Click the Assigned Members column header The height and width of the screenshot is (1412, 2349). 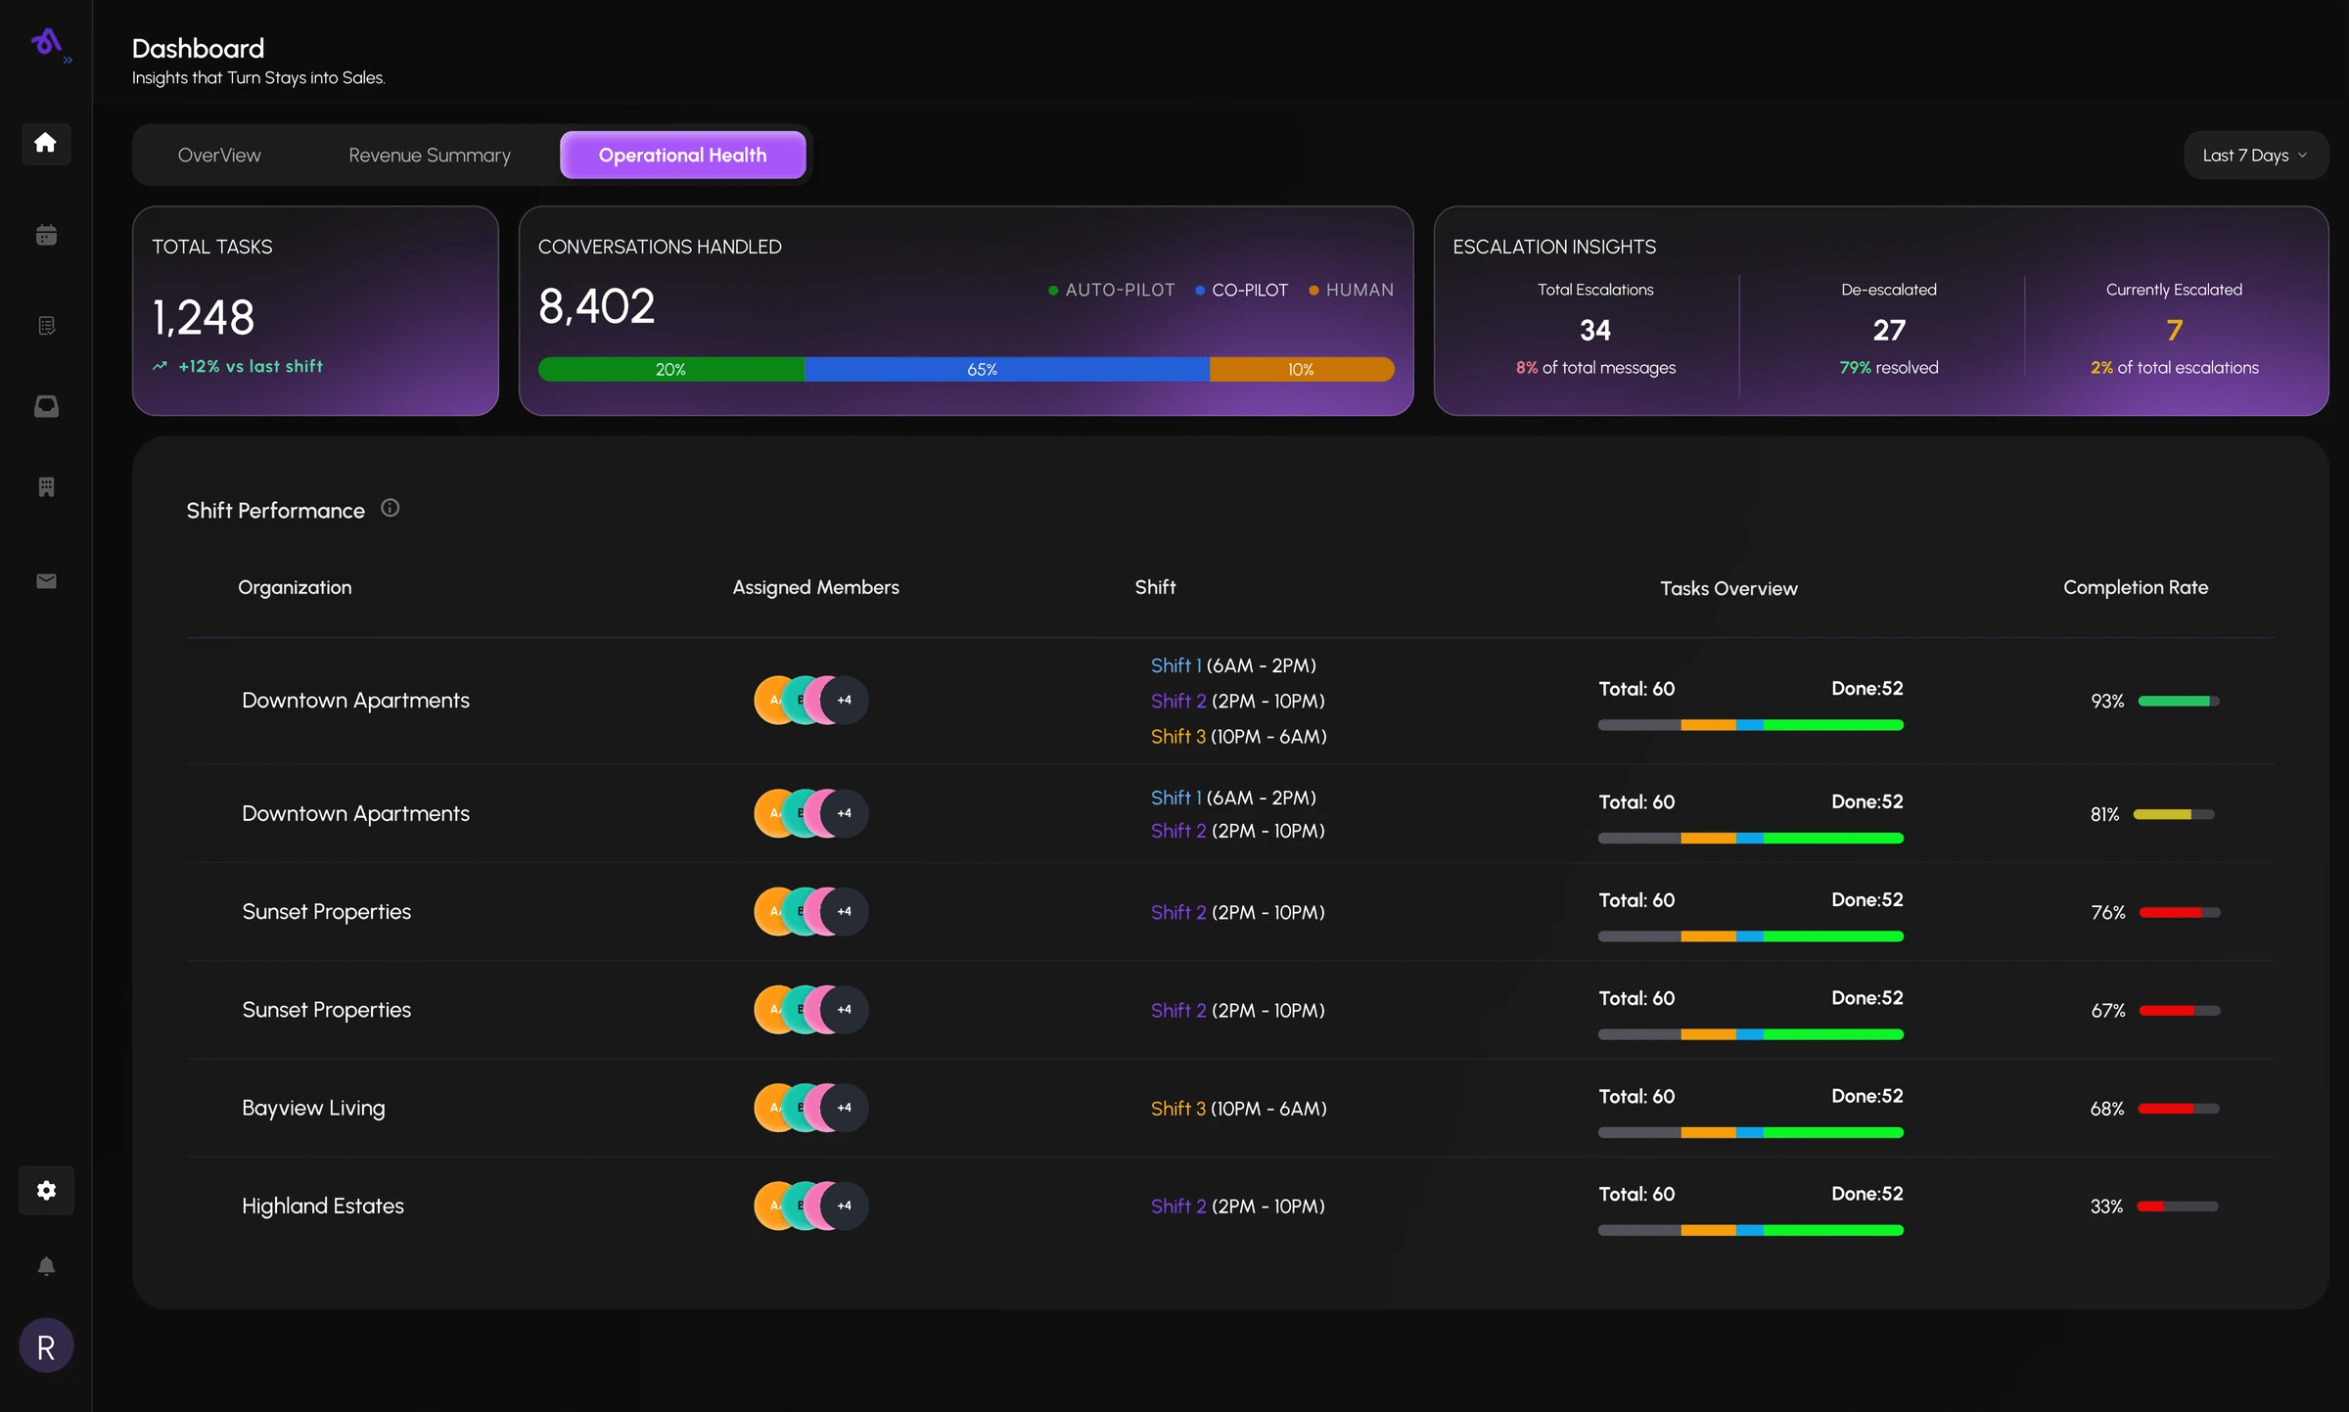tap(815, 587)
